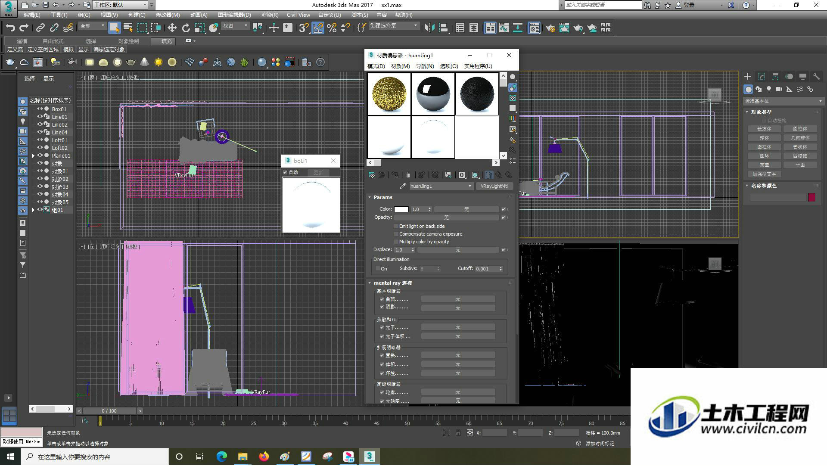Click the sun light icon in lower toolbar
This screenshot has width=827, height=466.
point(159,62)
